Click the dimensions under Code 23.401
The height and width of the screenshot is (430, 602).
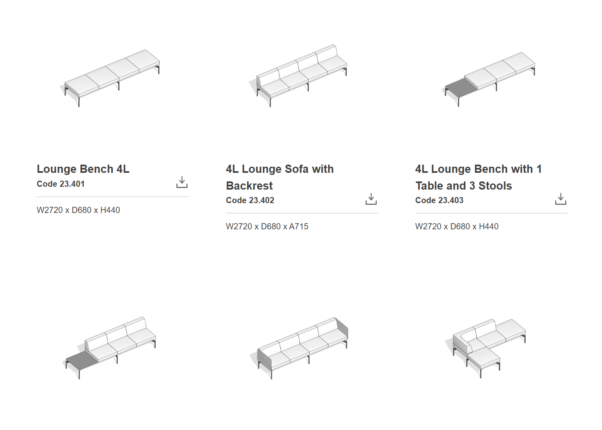pyautogui.click(x=78, y=210)
